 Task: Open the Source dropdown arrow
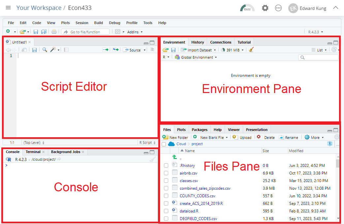coord(145,50)
